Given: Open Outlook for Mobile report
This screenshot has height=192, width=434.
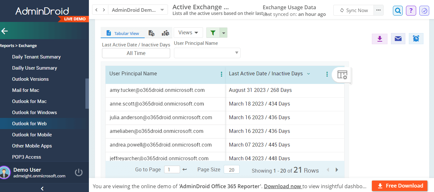Looking at the screenshot, I should (x=32, y=135).
